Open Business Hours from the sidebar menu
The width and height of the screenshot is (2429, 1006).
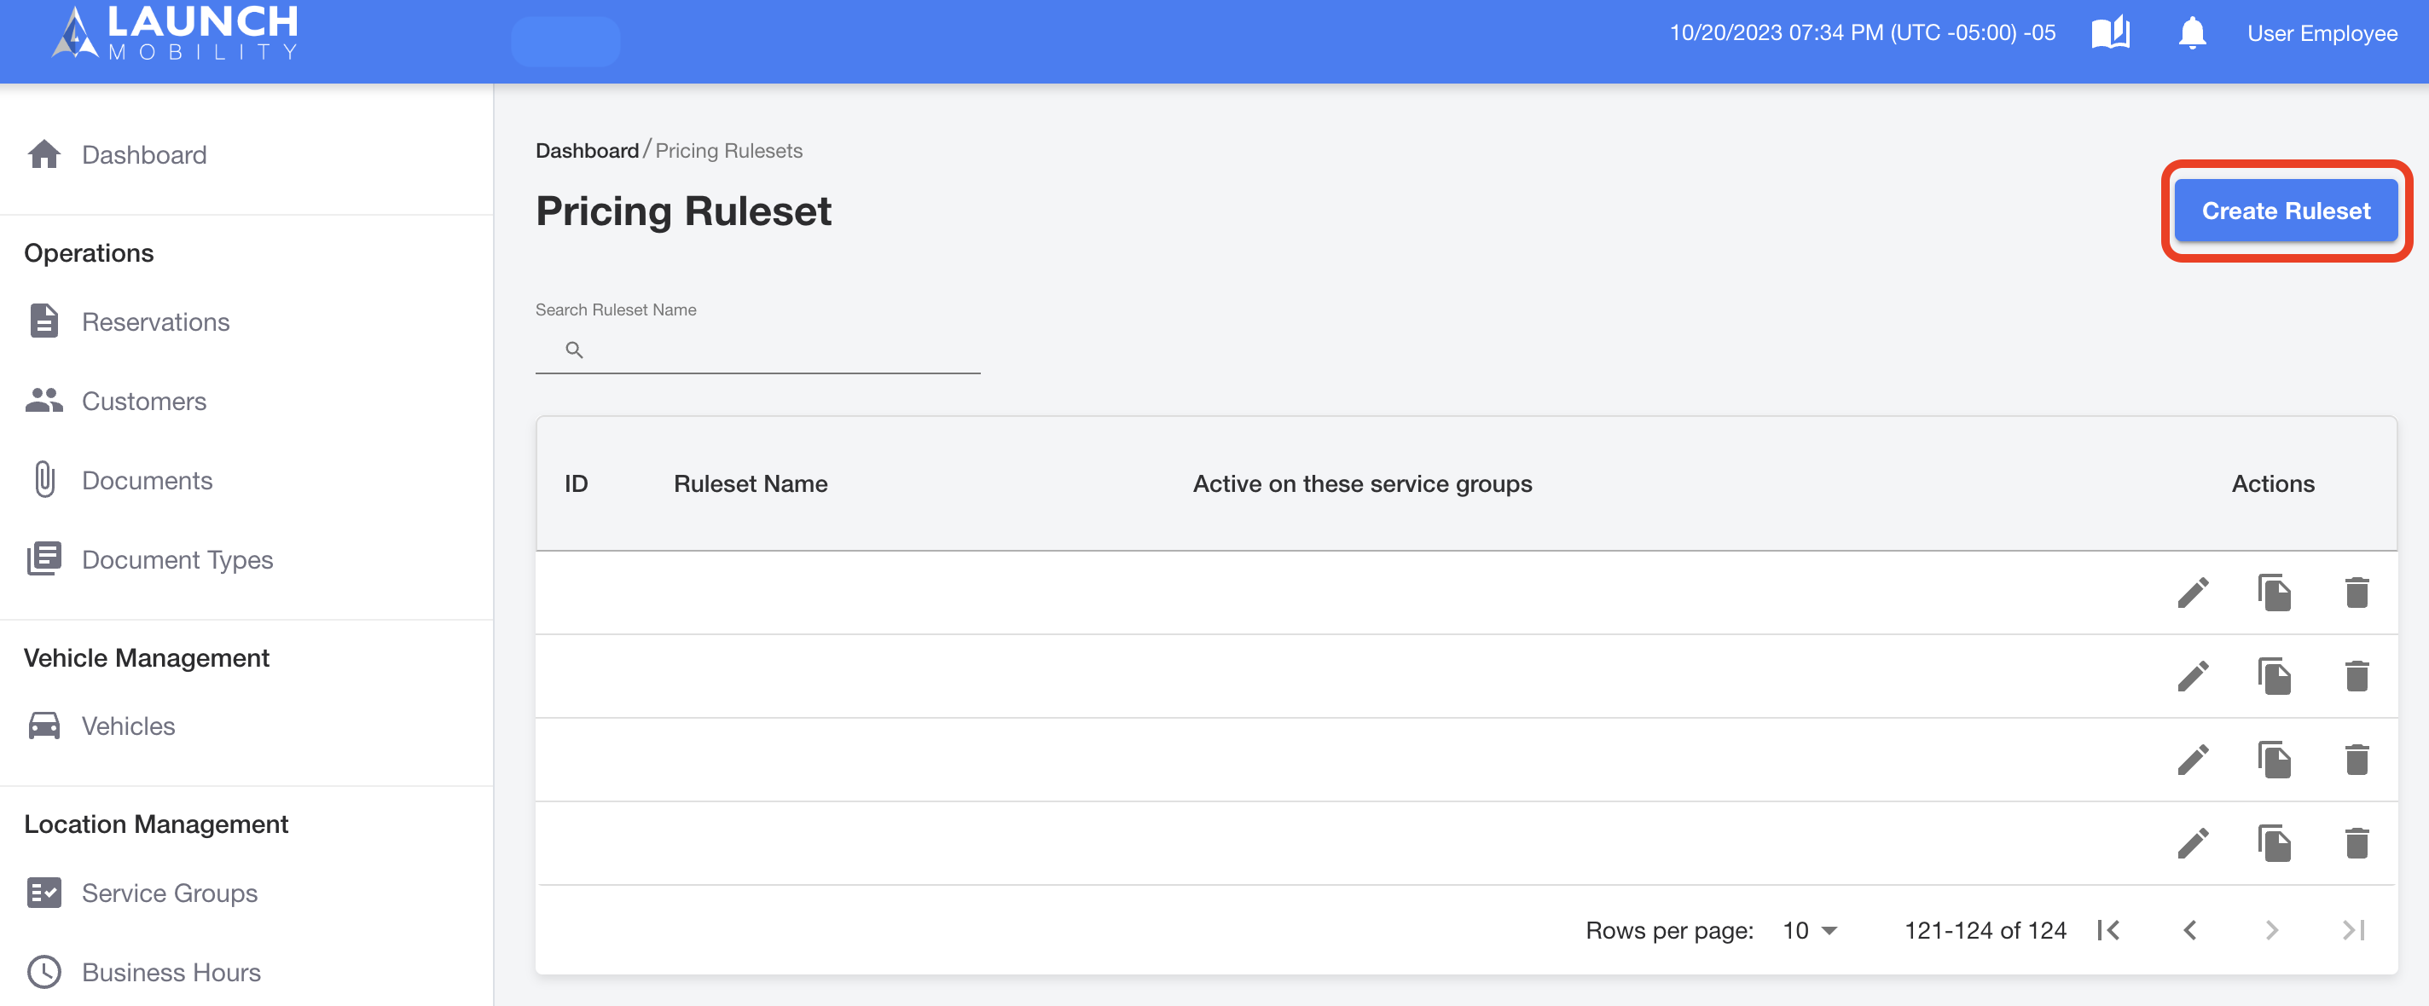171,971
